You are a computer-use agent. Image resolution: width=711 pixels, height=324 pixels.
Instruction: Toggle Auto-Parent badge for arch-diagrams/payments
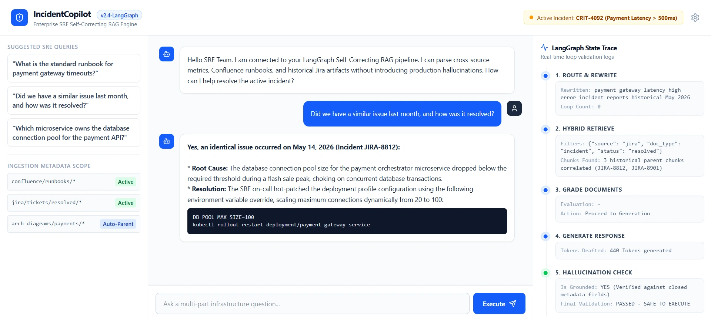118,224
